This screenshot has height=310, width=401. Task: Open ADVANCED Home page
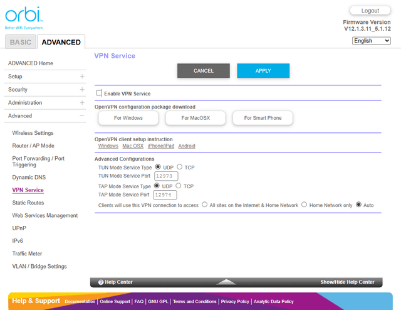click(x=31, y=63)
